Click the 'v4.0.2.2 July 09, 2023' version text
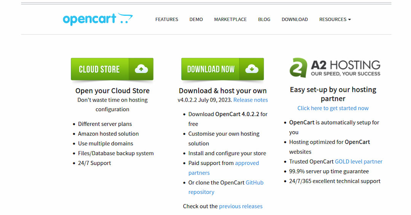The width and height of the screenshot is (411, 215). (x=205, y=100)
